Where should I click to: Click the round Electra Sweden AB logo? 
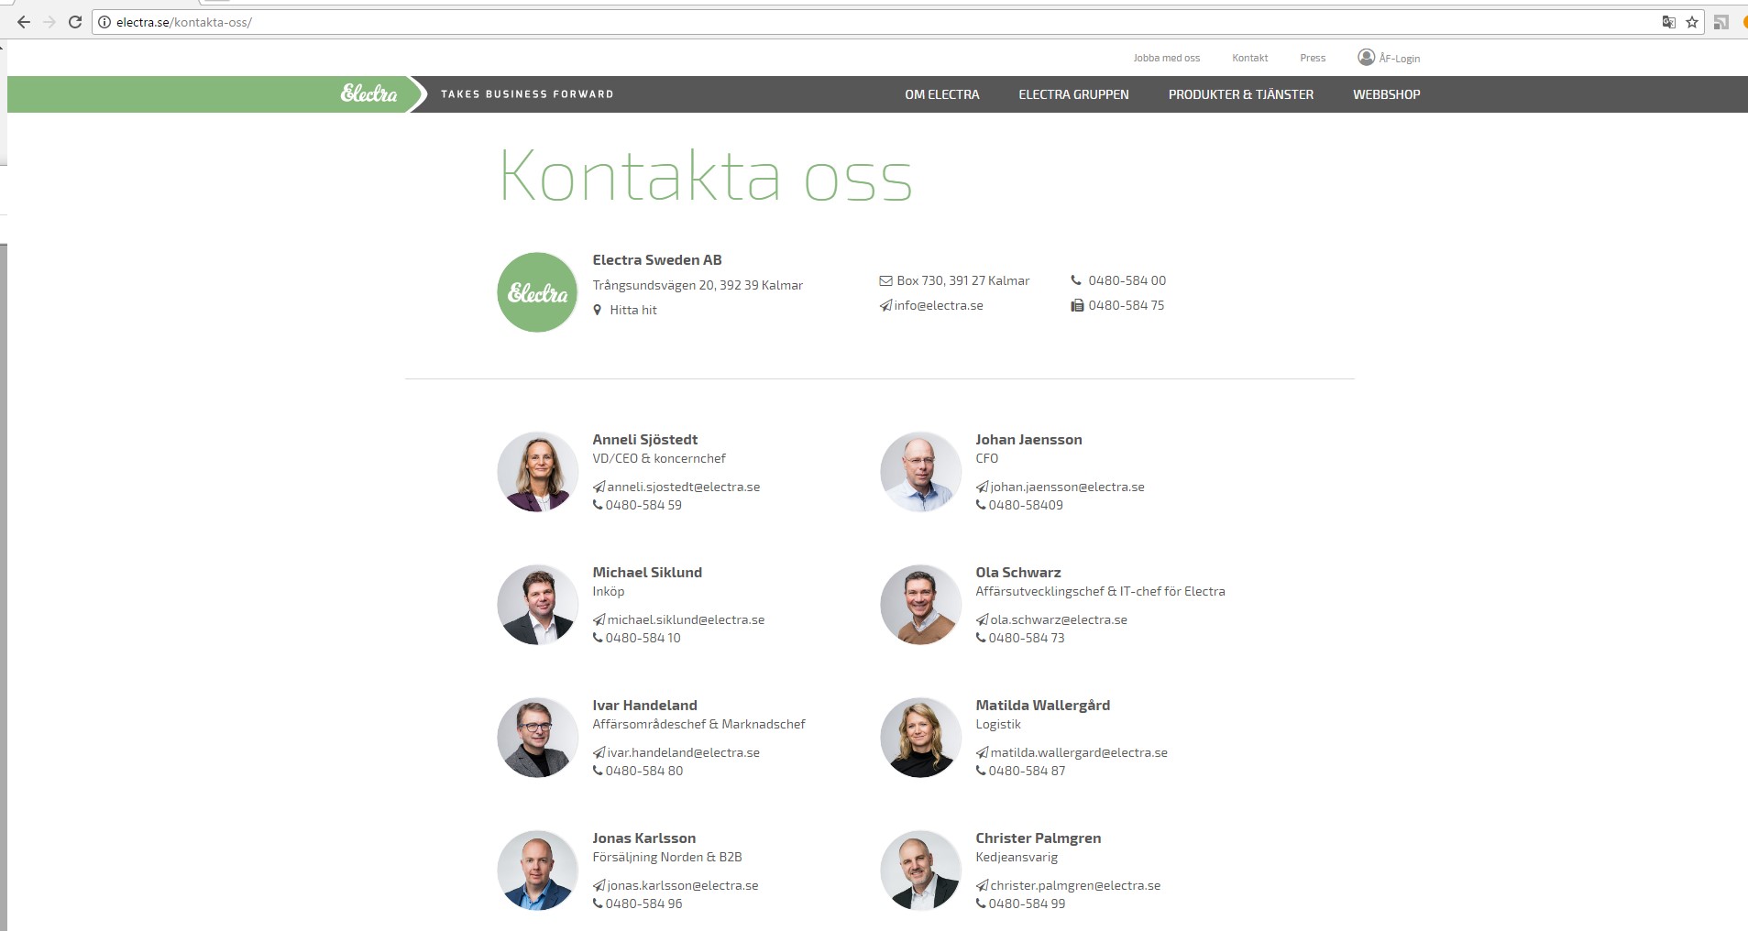click(537, 292)
